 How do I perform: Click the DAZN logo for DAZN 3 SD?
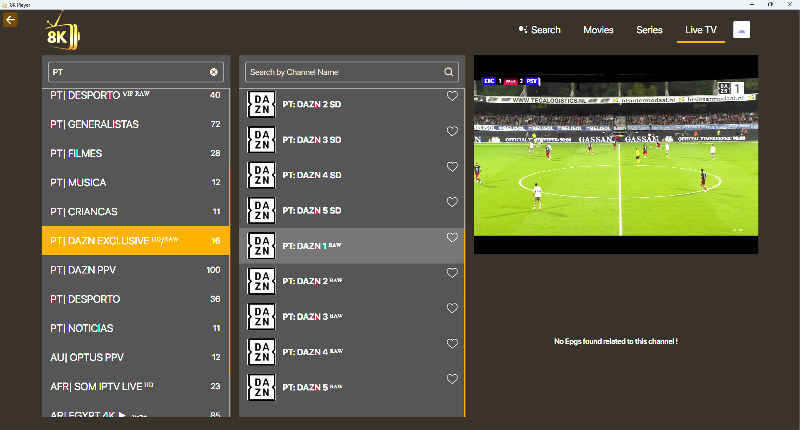[262, 139]
